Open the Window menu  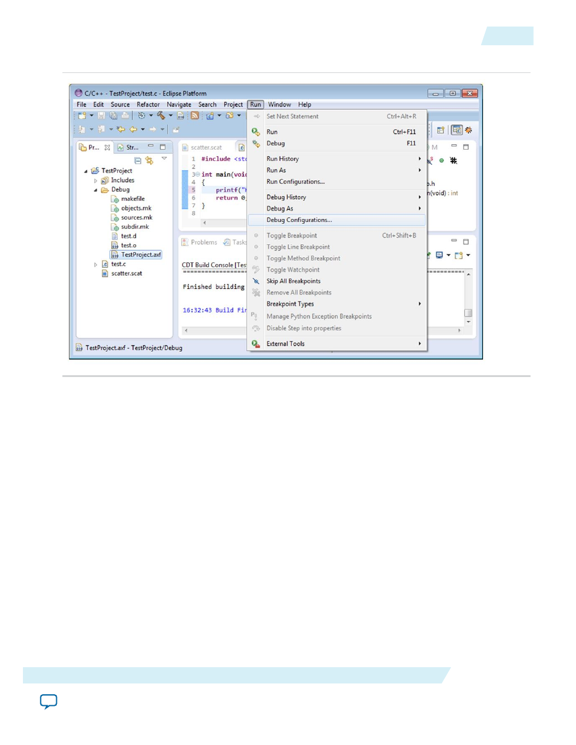pos(280,104)
